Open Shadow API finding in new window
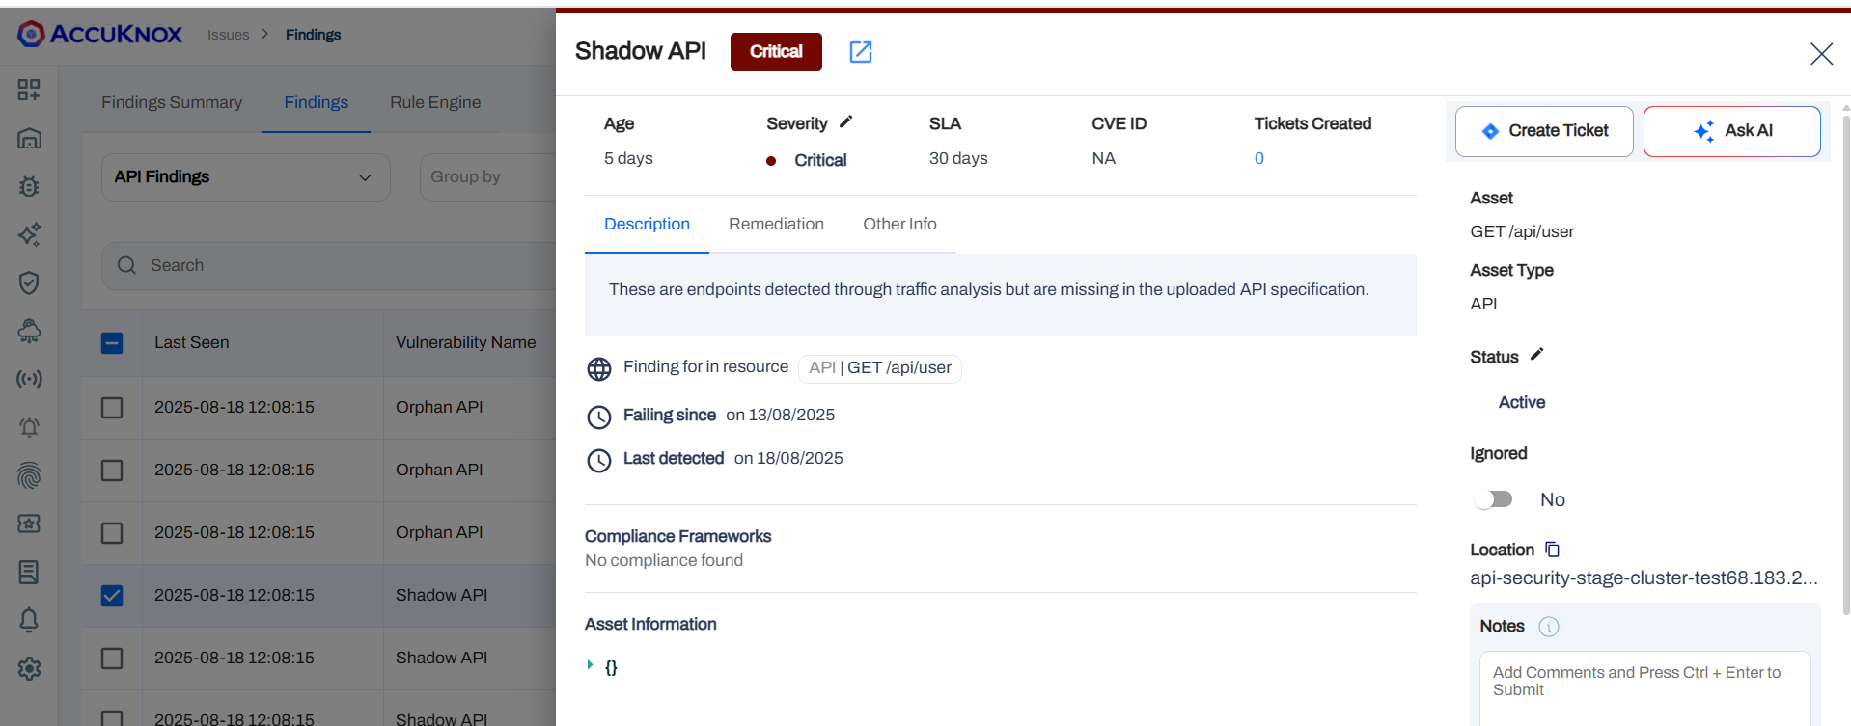 click(x=860, y=52)
